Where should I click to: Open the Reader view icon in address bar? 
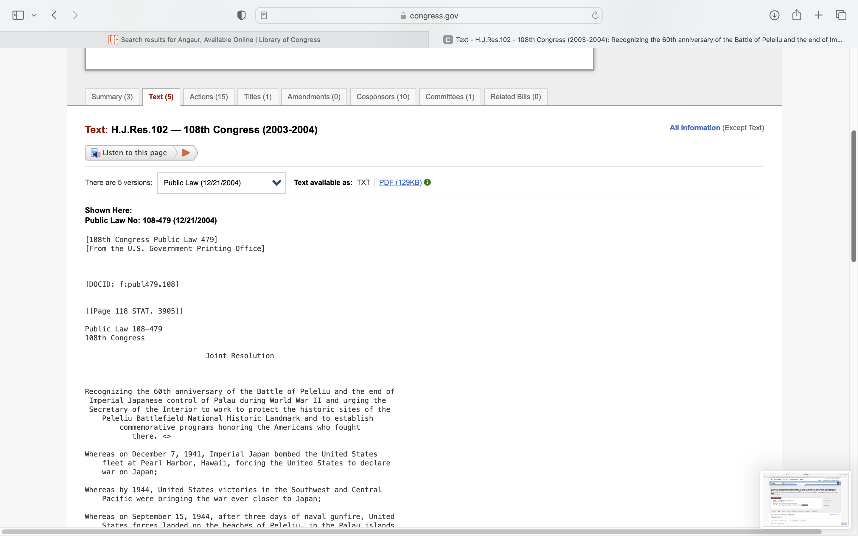click(264, 15)
